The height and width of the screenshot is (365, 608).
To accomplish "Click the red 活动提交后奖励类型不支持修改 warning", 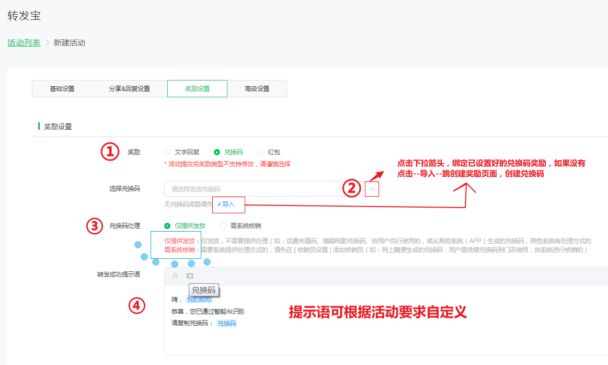I will [x=227, y=164].
